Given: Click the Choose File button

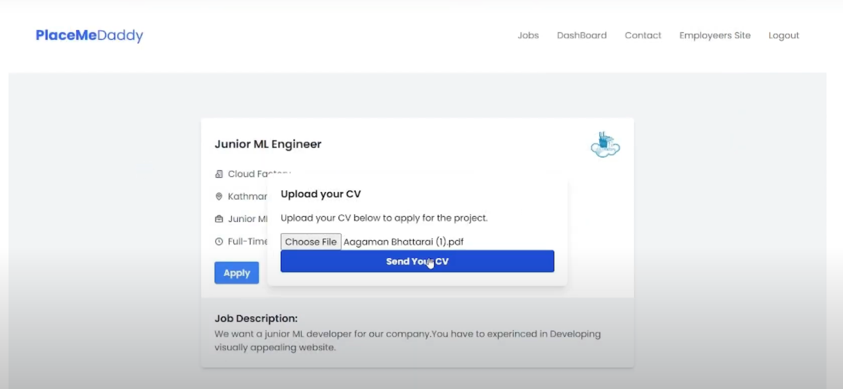Looking at the screenshot, I should click(x=311, y=241).
